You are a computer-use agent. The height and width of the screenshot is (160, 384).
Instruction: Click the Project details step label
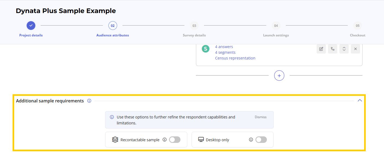(x=31, y=35)
